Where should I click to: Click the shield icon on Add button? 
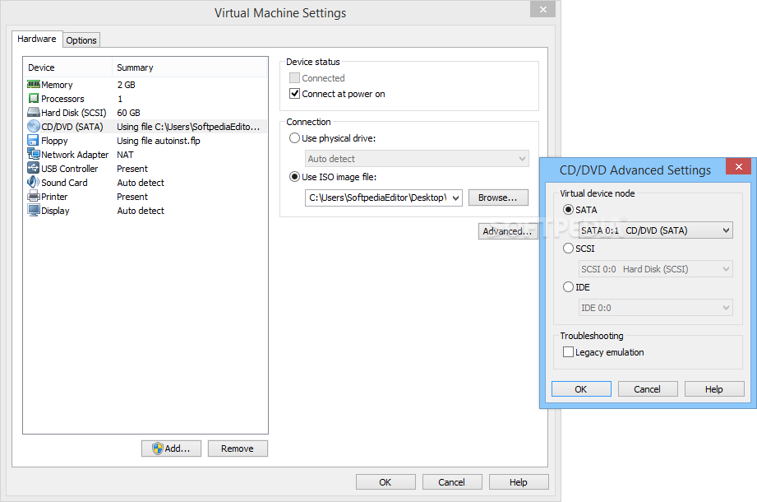coord(157,449)
